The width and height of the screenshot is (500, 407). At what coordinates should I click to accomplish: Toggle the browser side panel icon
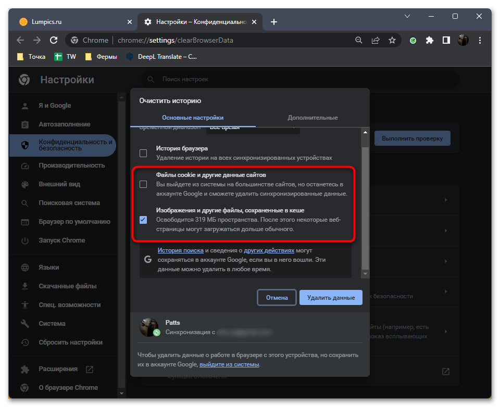446,40
